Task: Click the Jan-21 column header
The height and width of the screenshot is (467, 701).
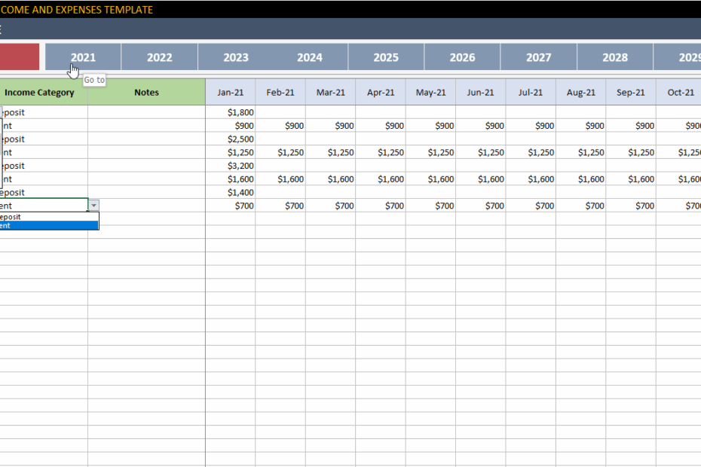Action: pyautogui.click(x=231, y=92)
